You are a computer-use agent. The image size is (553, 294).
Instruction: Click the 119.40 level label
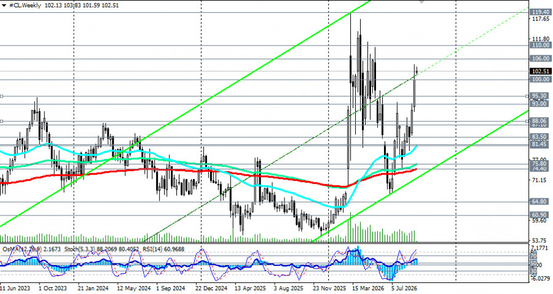pos(541,12)
